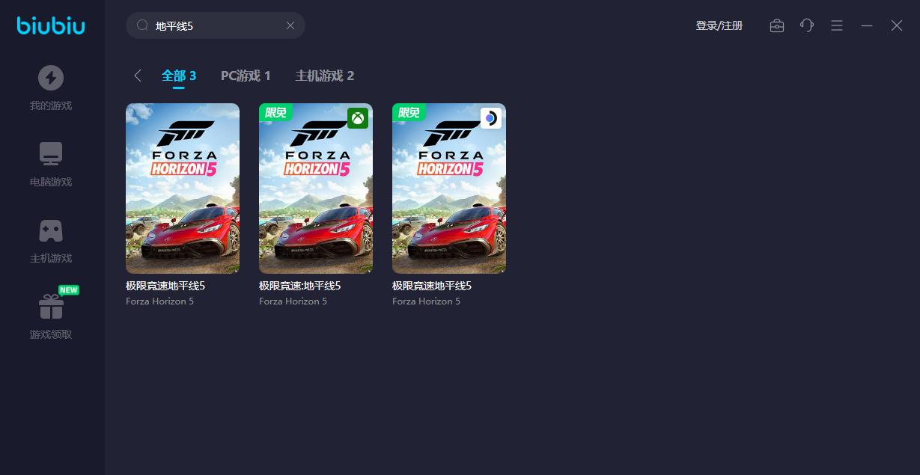
Task: Click the magnifier search icon
Action: tap(142, 25)
